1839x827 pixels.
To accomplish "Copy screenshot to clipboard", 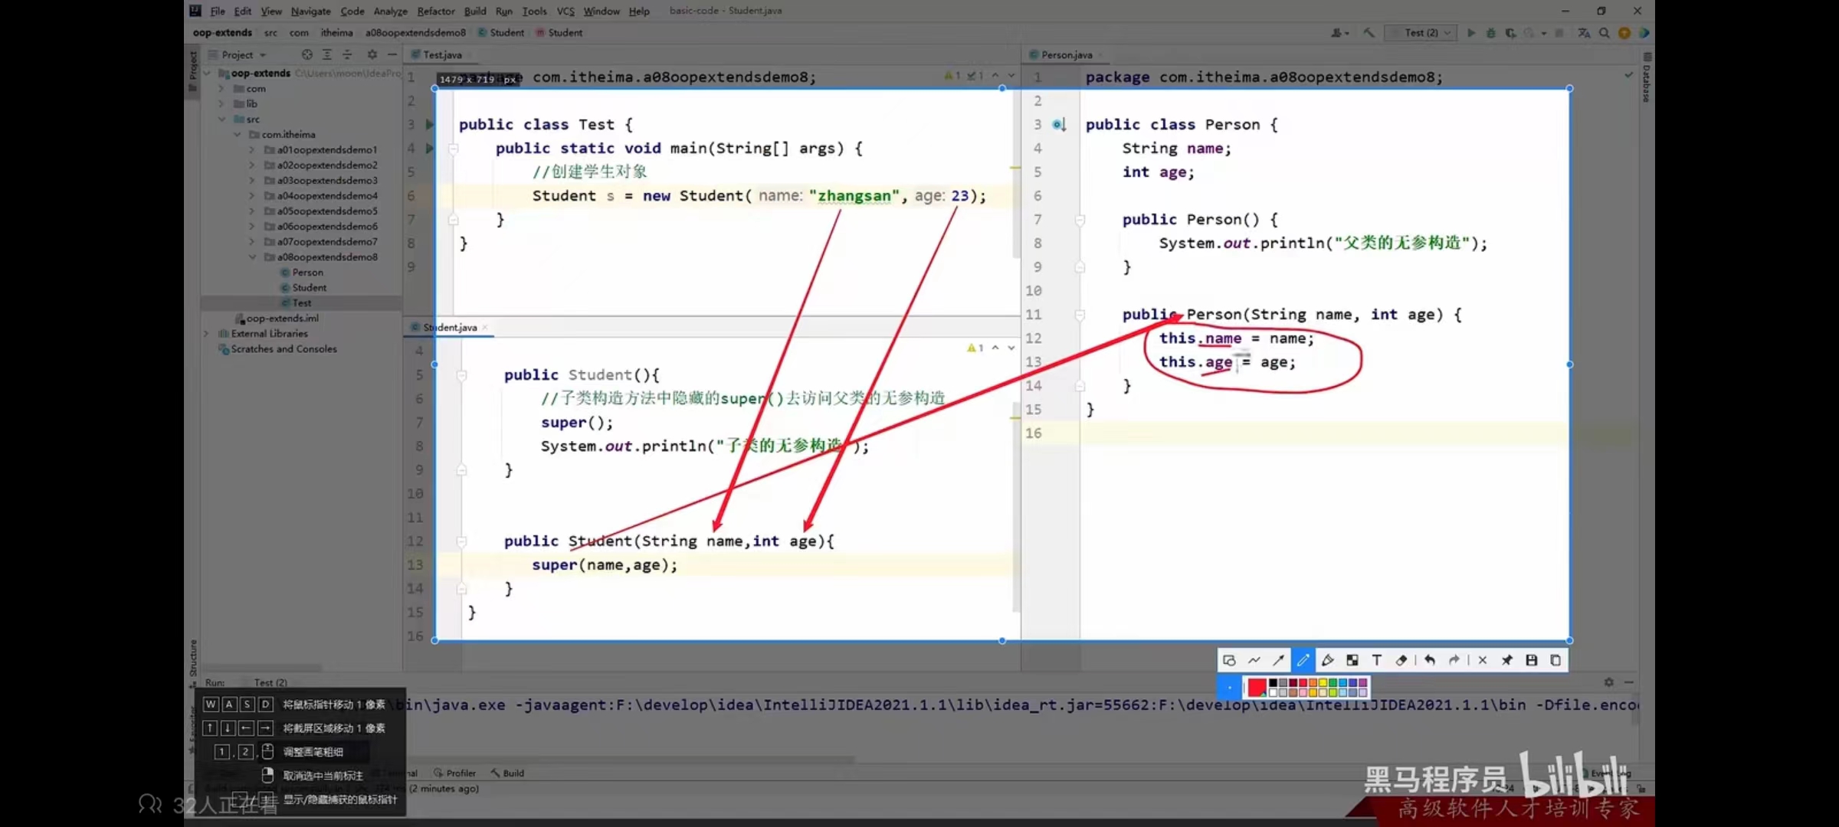I will point(1555,660).
